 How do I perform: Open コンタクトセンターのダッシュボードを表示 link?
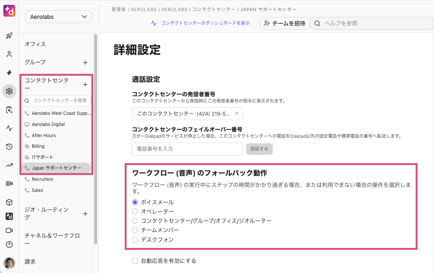(201, 23)
